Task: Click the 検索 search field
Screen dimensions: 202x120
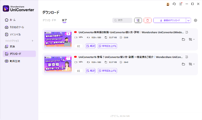Action: [122, 20]
